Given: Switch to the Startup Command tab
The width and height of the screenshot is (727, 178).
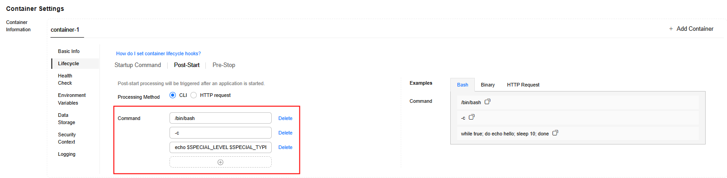Looking at the screenshot, I should (x=138, y=65).
